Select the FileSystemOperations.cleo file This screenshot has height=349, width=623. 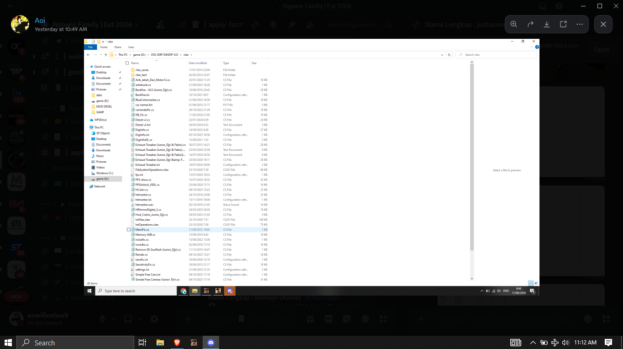152,170
